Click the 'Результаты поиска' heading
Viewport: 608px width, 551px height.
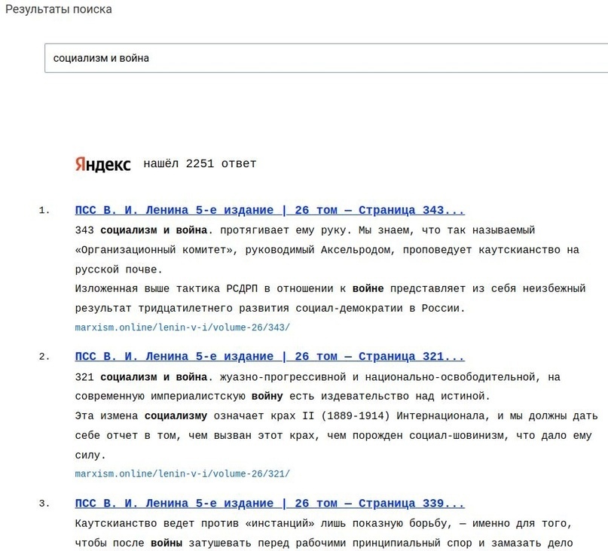59,9
